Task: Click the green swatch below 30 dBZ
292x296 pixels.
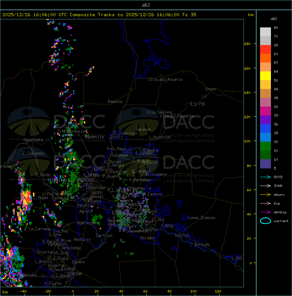Action: point(265,146)
